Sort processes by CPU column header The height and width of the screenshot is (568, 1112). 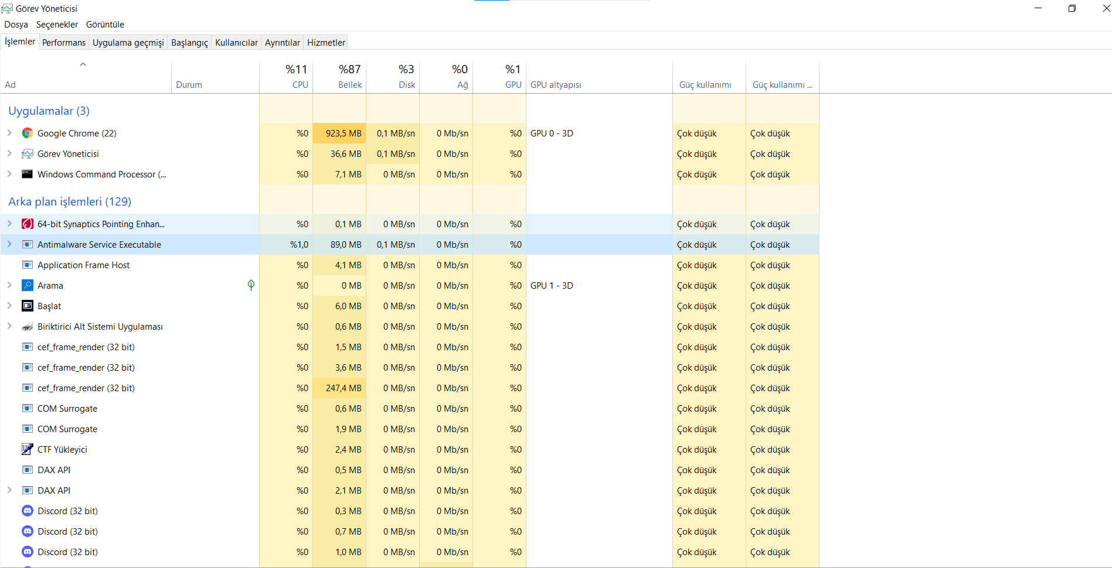click(286, 77)
